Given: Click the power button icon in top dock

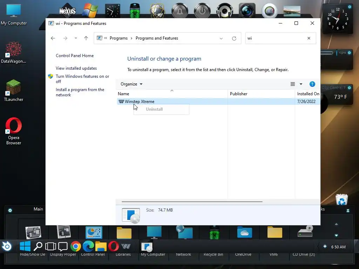Looking at the screenshot, I should click(x=202, y=11).
